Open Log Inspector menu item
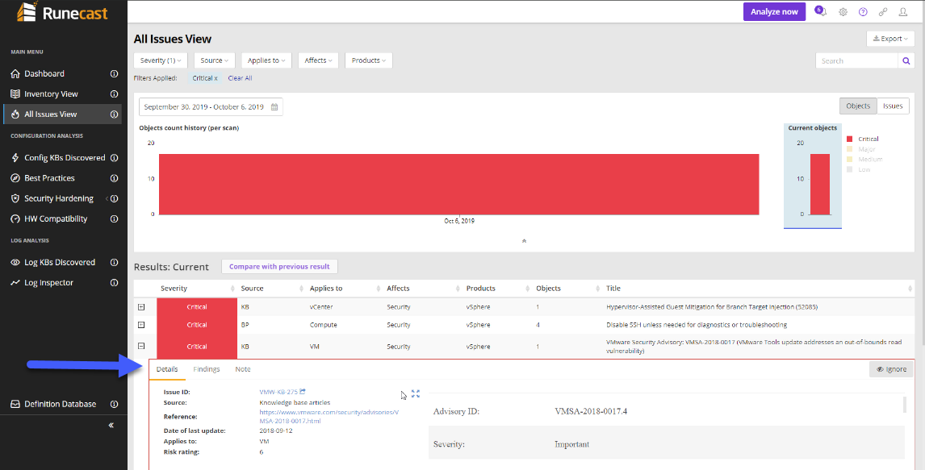This screenshot has height=470, width=925. pos(48,283)
